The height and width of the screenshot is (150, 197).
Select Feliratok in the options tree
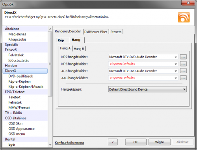click(25, 102)
